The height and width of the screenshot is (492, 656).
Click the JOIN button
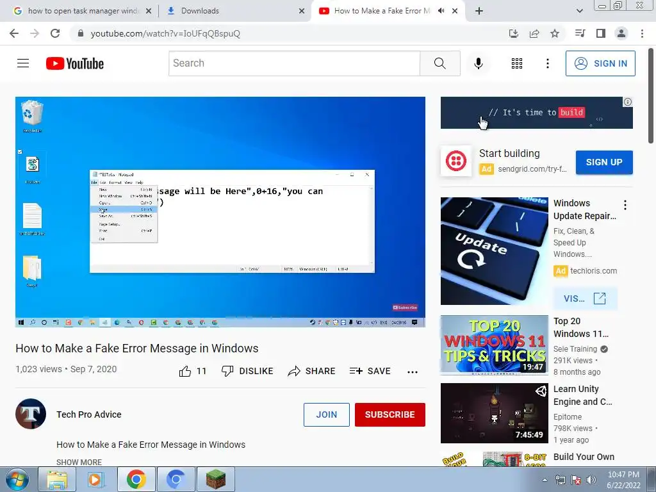coord(326,414)
